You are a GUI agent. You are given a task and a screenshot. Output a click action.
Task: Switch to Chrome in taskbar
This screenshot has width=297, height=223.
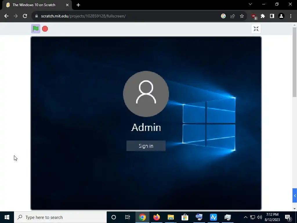tap(142, 217)
